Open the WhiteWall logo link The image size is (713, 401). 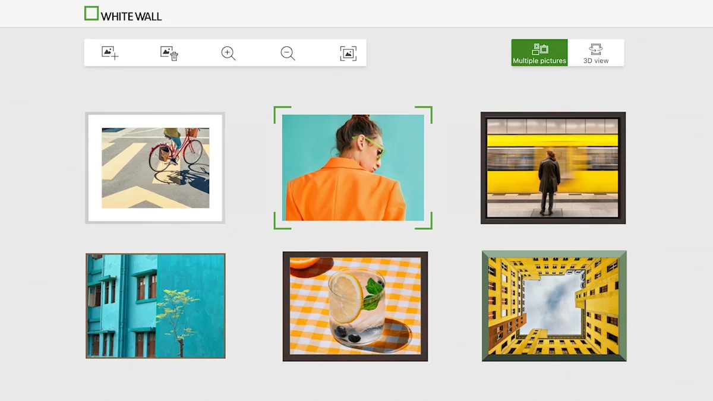tap(123, 14)
